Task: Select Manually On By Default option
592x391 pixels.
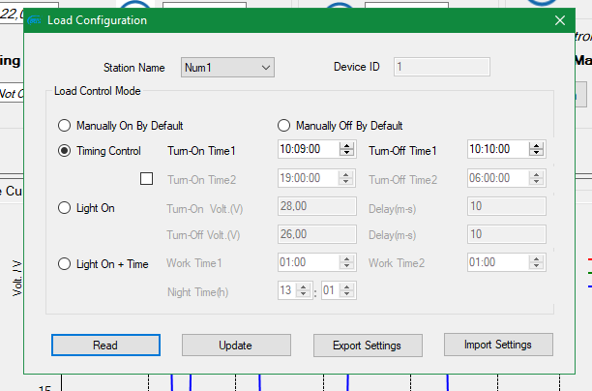Action: tap(65, 126)
